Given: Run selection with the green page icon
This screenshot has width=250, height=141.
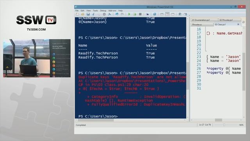Looking at the screenshot, I should [x=135, y=14].
